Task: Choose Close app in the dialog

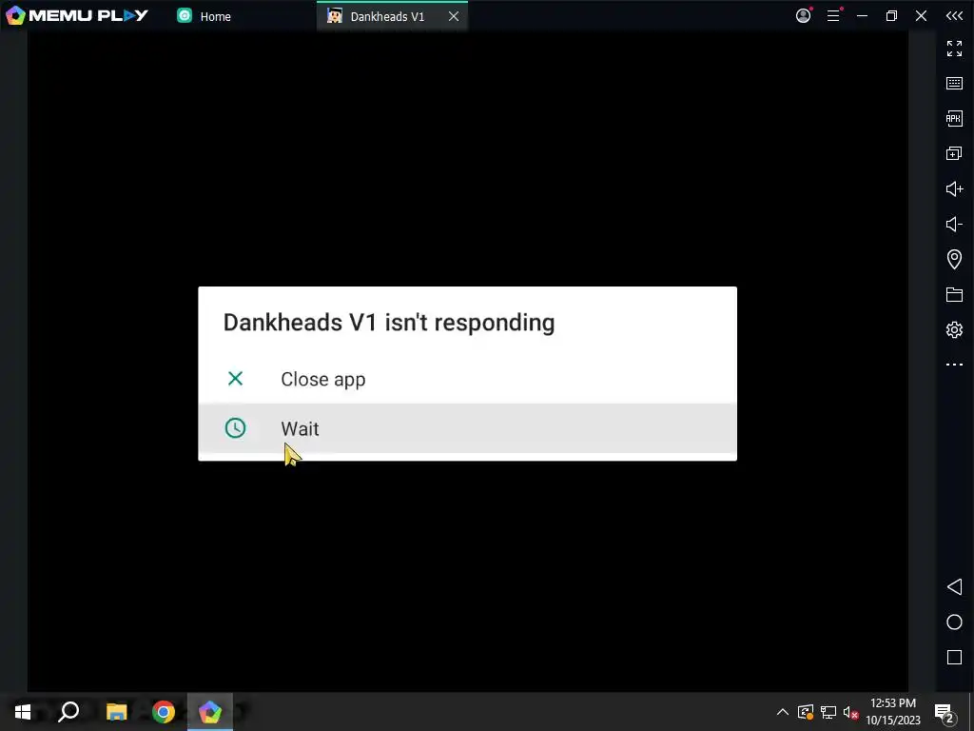Action: pos(467,379)
